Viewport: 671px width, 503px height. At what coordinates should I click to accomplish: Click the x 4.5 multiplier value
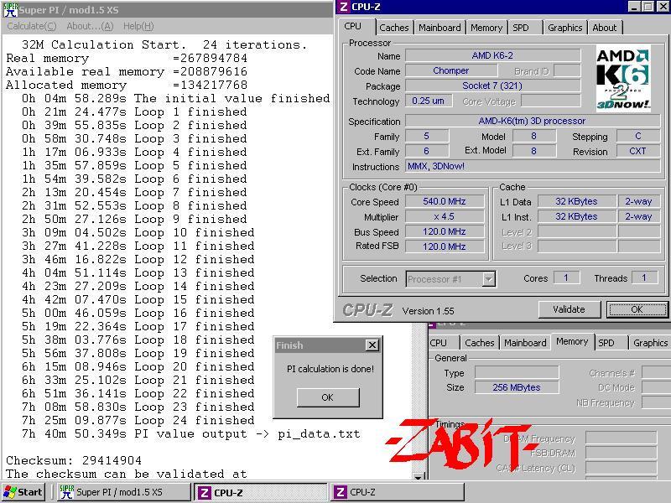point(445,216)
